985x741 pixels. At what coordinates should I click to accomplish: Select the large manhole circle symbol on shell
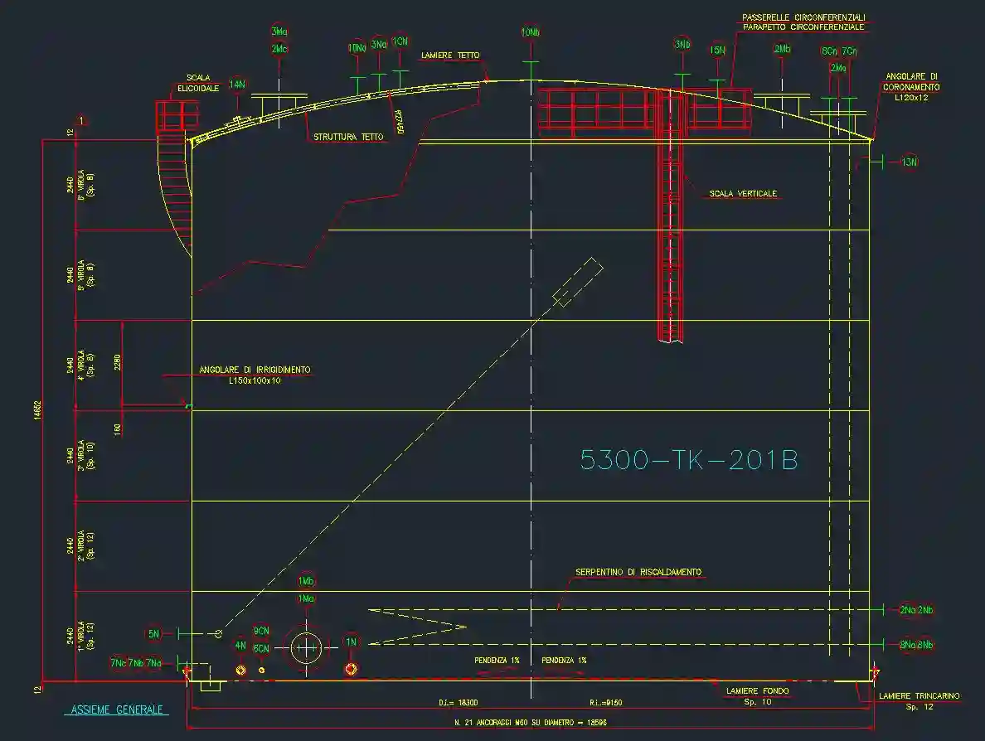click(306, 647)
